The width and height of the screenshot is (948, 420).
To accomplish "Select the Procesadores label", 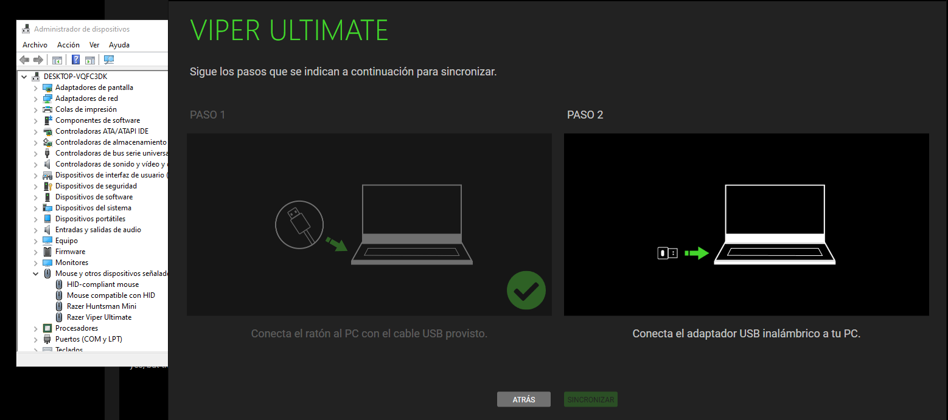I will [77, 328].
